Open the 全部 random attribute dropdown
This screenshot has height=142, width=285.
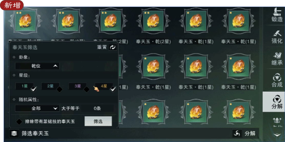37,109
